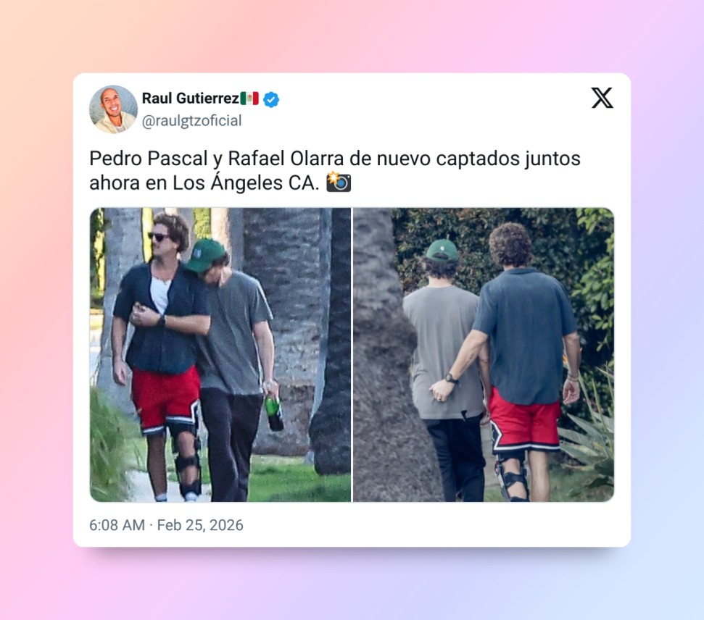This screenshot has height=620, width=704.
Task: Click the camera flash emoji
Action: pos(339,182)
